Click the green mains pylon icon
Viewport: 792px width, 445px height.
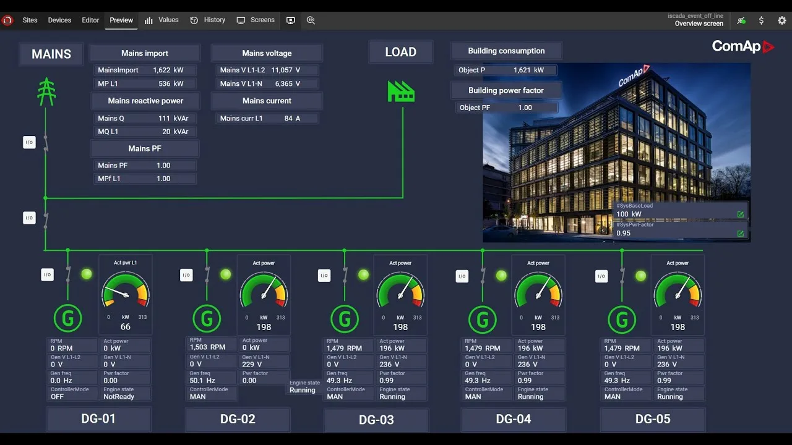[46, 91]
